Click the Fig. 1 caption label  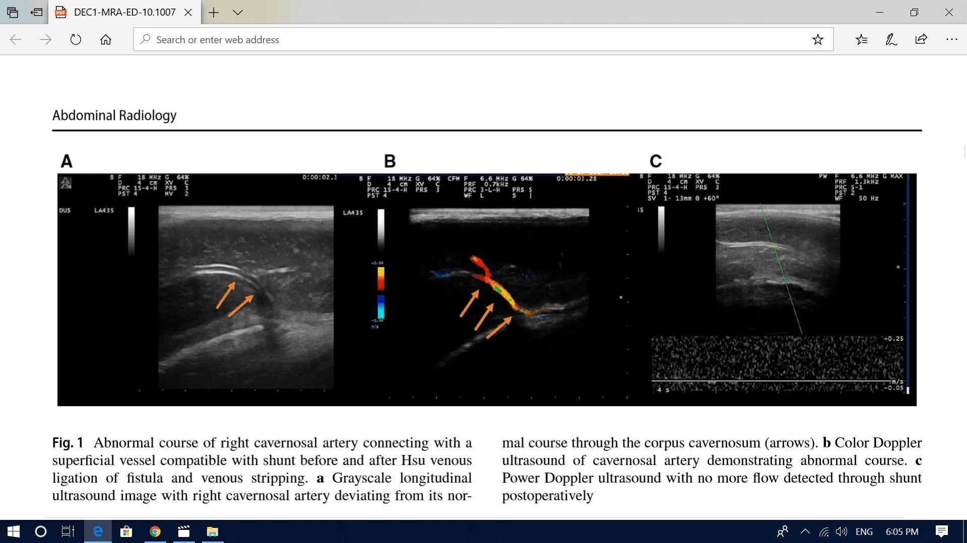click(x=68, y=443)
